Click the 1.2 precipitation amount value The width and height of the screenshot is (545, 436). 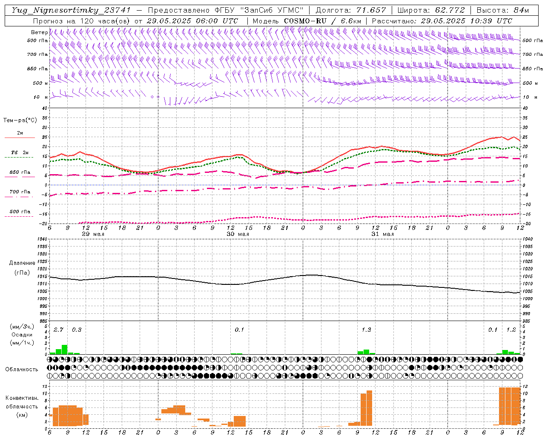tap(511, 330)
